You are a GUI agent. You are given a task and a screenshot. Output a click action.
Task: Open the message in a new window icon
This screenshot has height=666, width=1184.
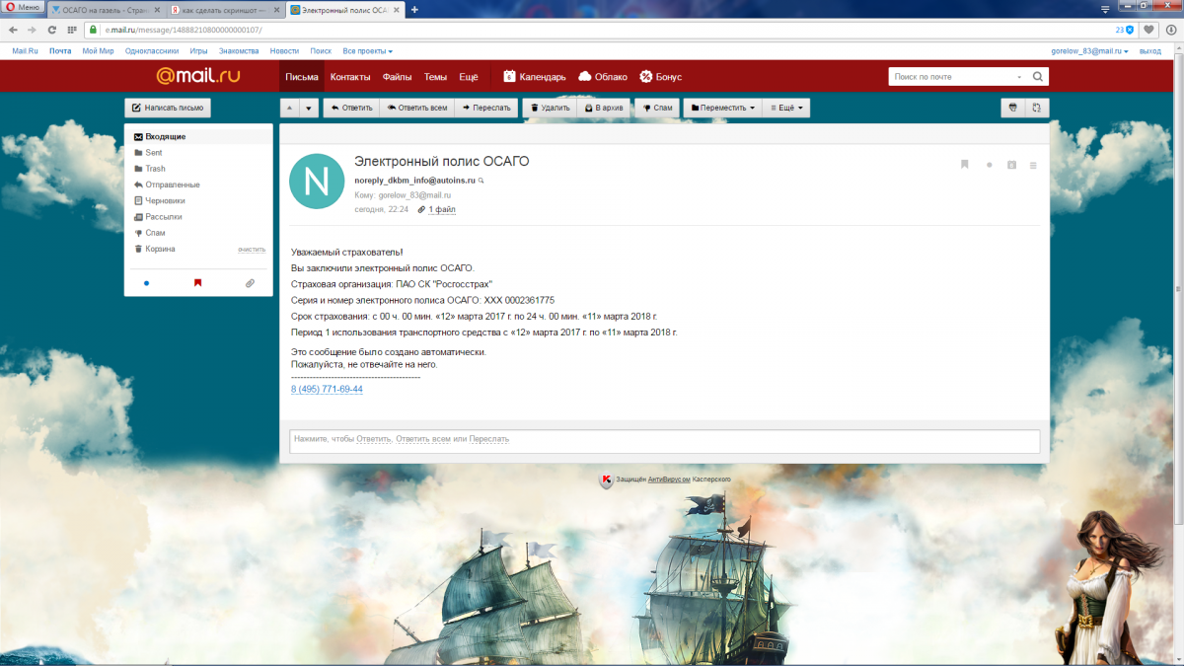click(1037, 108)
